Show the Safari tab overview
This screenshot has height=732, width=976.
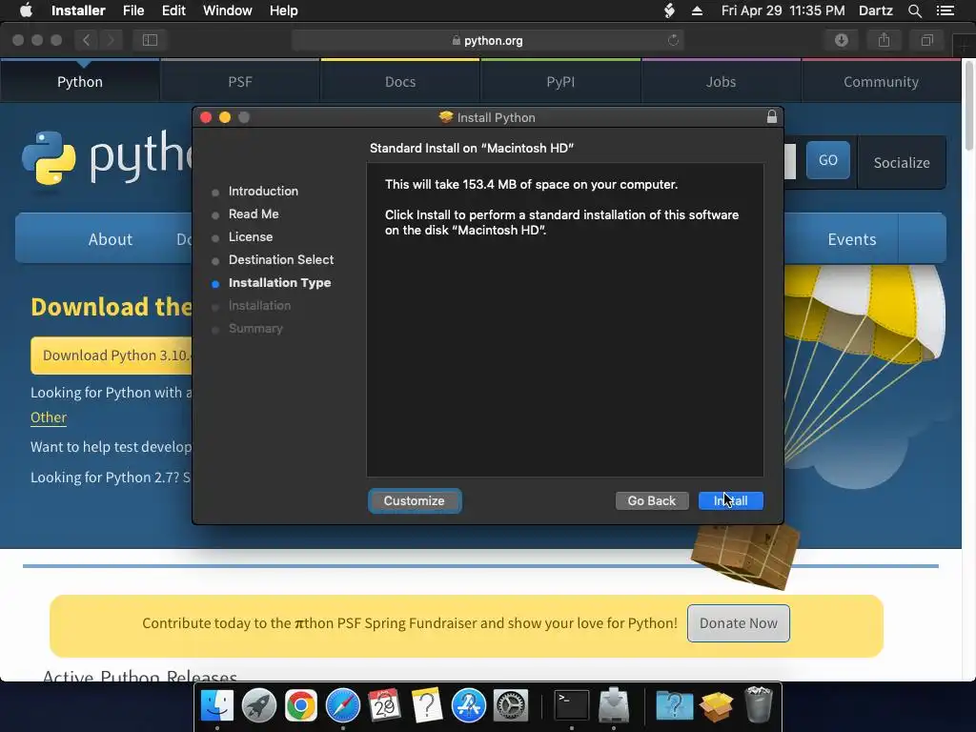pos(926,40)
